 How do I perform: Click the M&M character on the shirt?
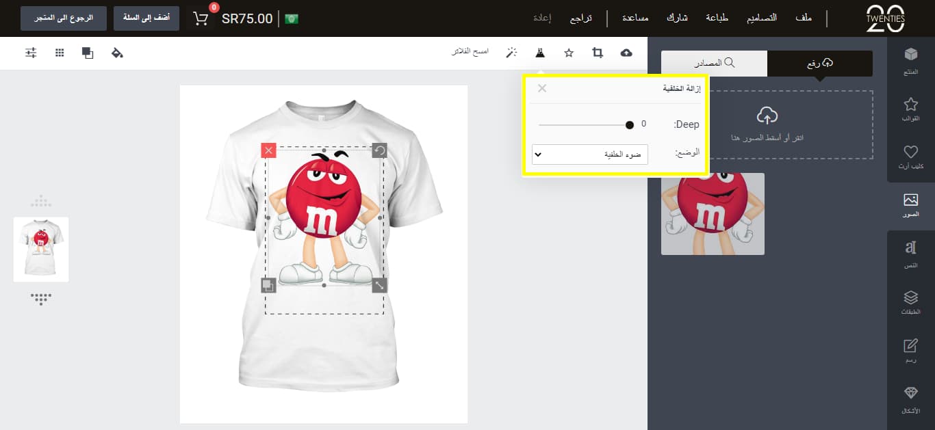324,217
